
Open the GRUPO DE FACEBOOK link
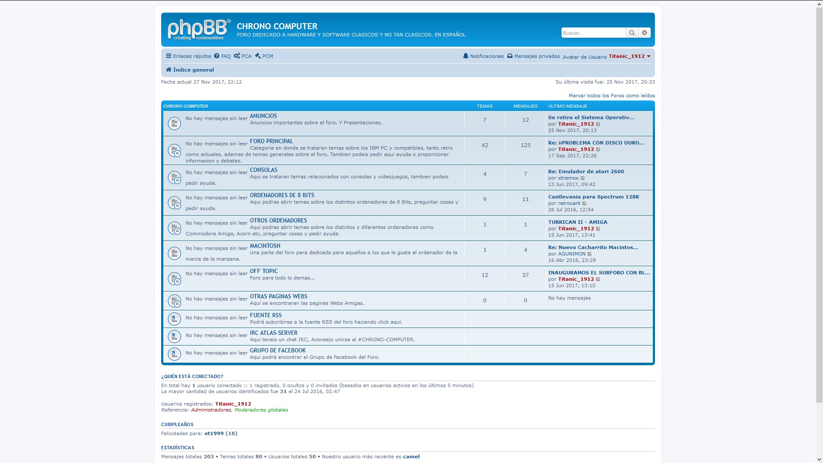pyautogui.click(x=278, y=350)
